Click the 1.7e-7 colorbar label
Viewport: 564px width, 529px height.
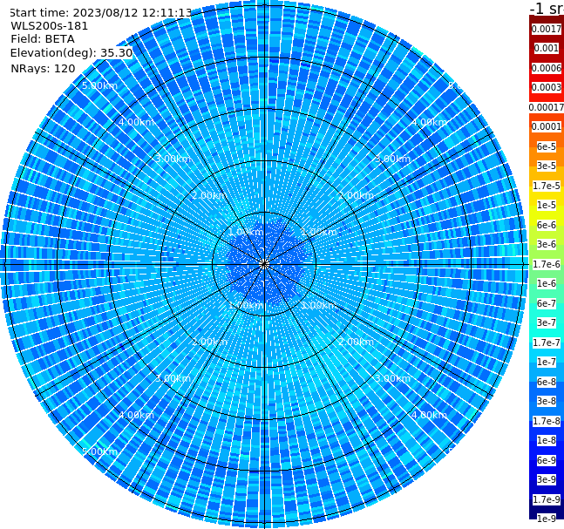coord(547,342)
